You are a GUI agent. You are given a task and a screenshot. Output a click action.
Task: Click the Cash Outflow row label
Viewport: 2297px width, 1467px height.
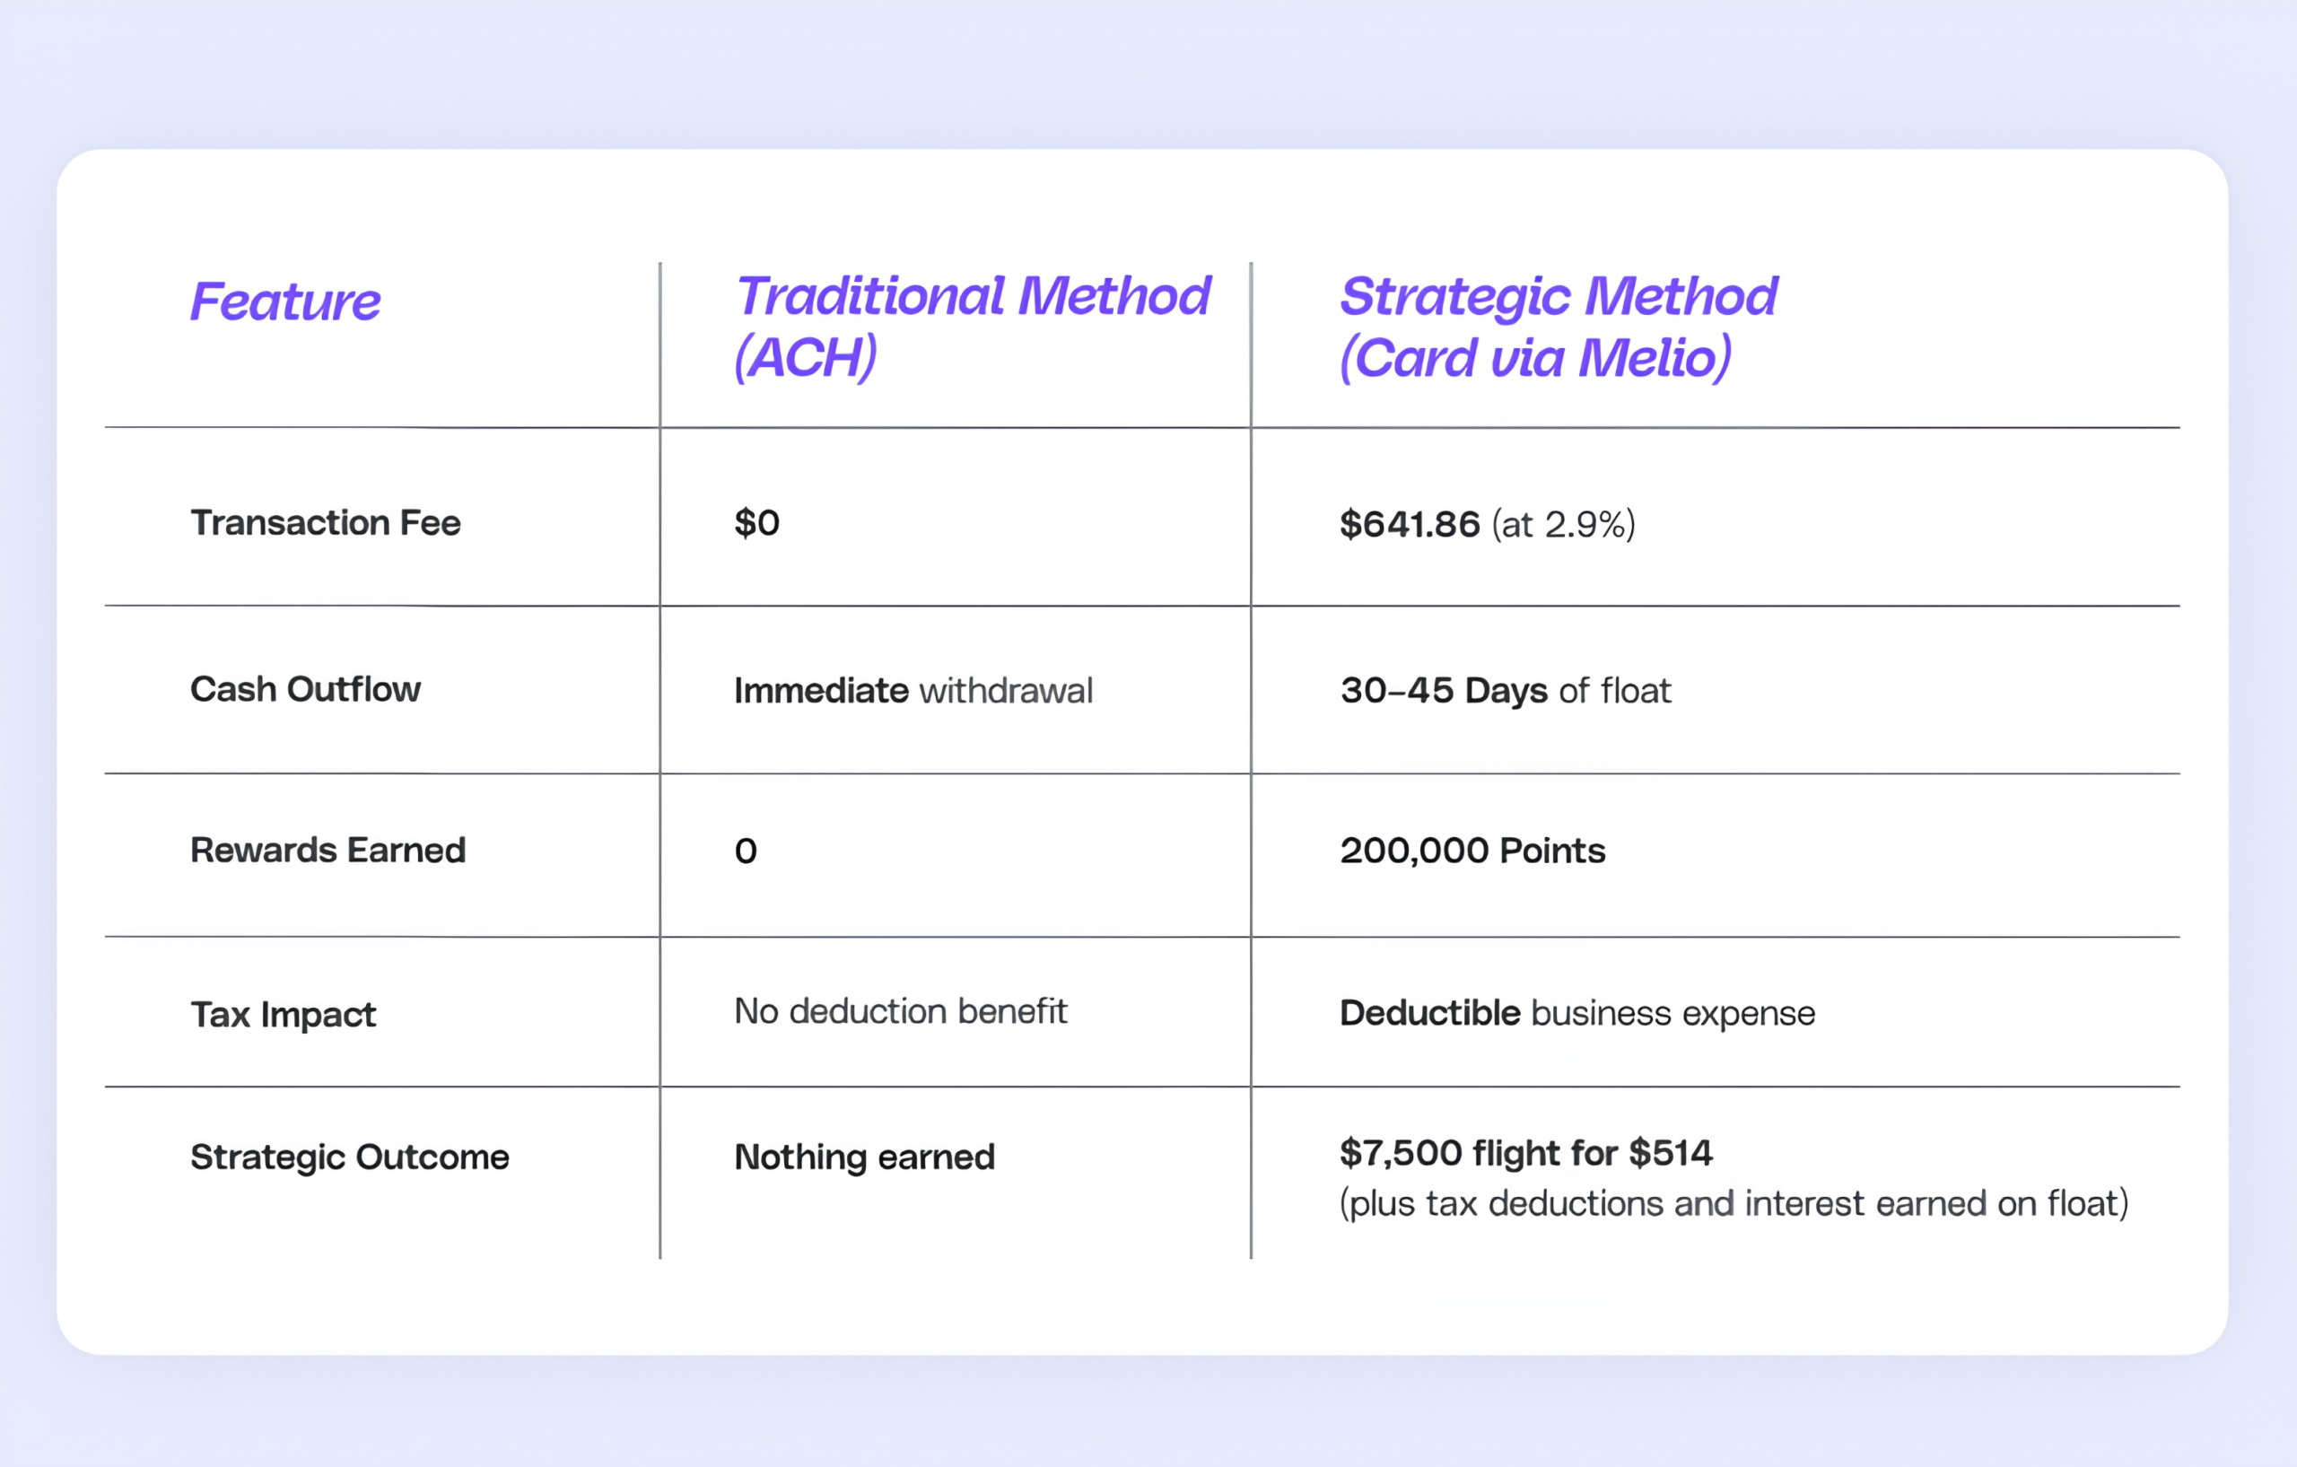click(305, 689)
